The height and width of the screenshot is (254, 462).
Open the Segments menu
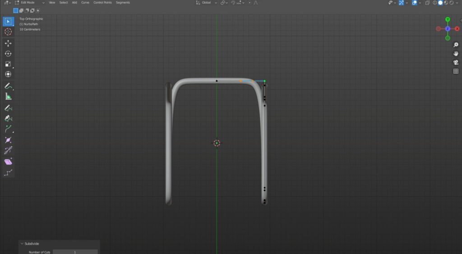tap(123, 3)
